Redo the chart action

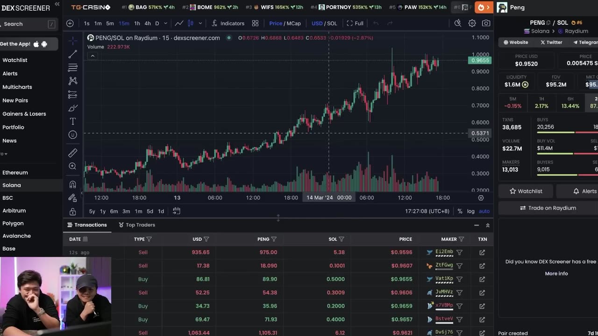click(x=390, y=23)
